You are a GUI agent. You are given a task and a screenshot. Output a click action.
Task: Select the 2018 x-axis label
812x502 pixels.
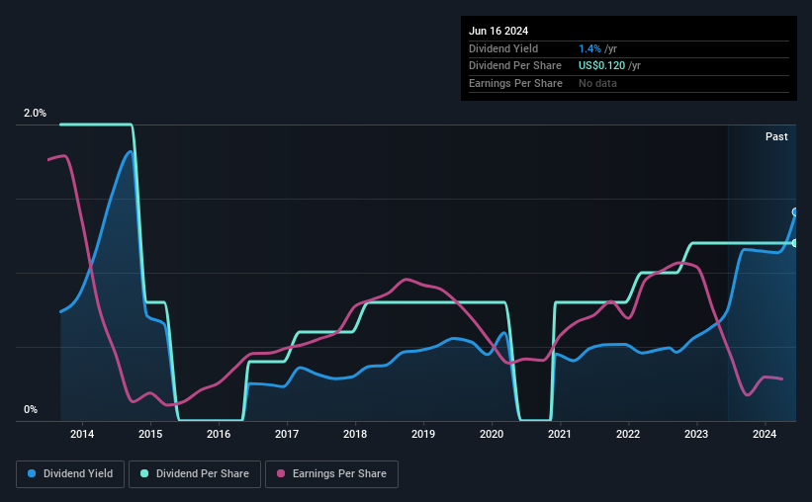click(x=355, y=434)
